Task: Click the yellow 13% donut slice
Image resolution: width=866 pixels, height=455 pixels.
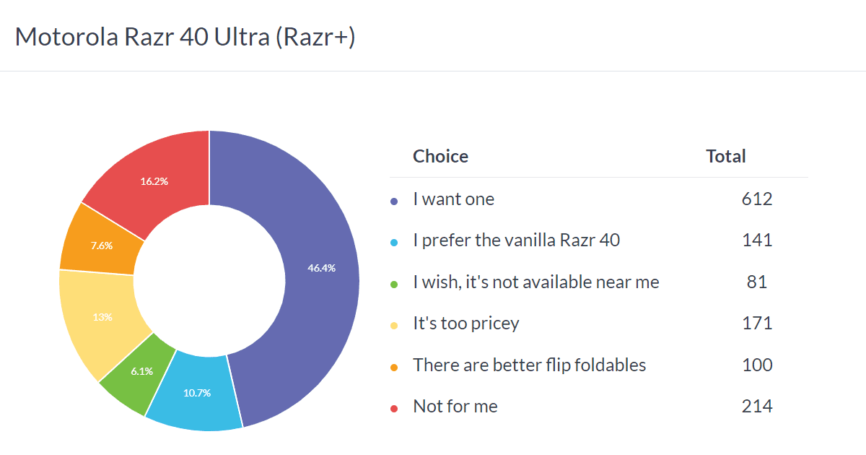Action: tap(101, 316)
